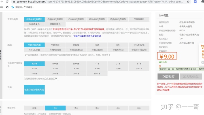Pick the 50TB storage package size

(x=97, y=68)
